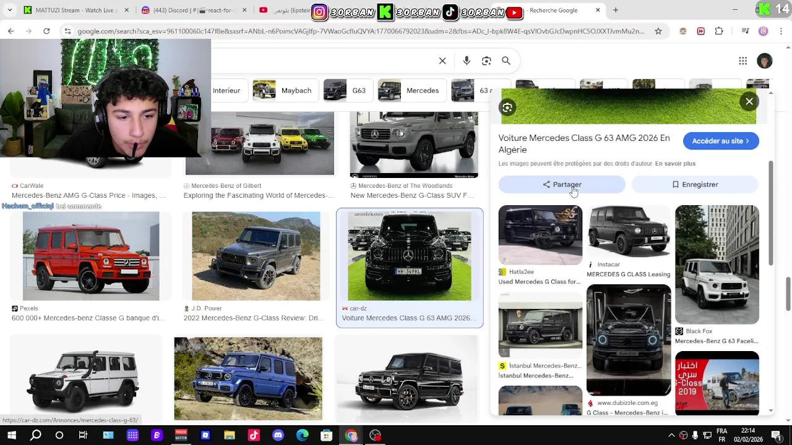Click the Enregistrer save button

click(695, 184)
